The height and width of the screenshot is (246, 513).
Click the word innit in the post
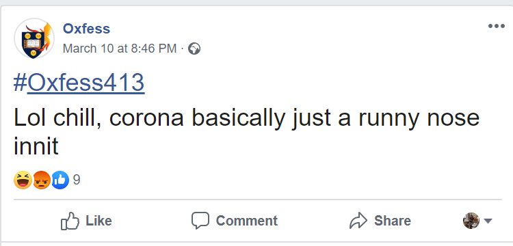36,146
